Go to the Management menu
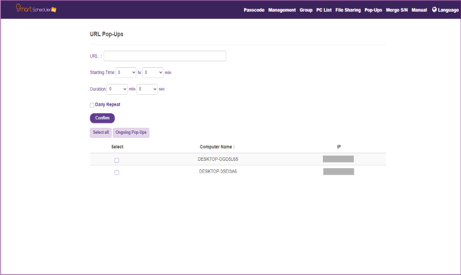The height and width of the screenshot is (275, 461). coord(282,10)
